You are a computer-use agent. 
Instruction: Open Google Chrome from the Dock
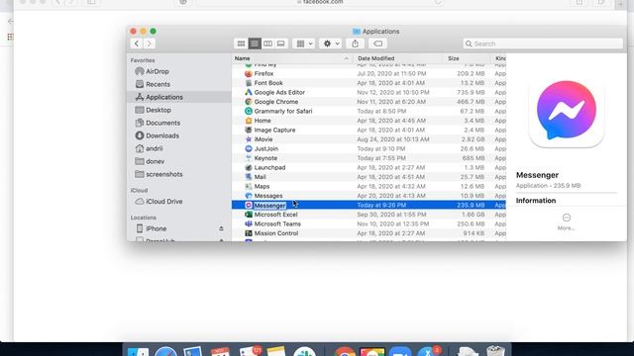click(345, 352)
